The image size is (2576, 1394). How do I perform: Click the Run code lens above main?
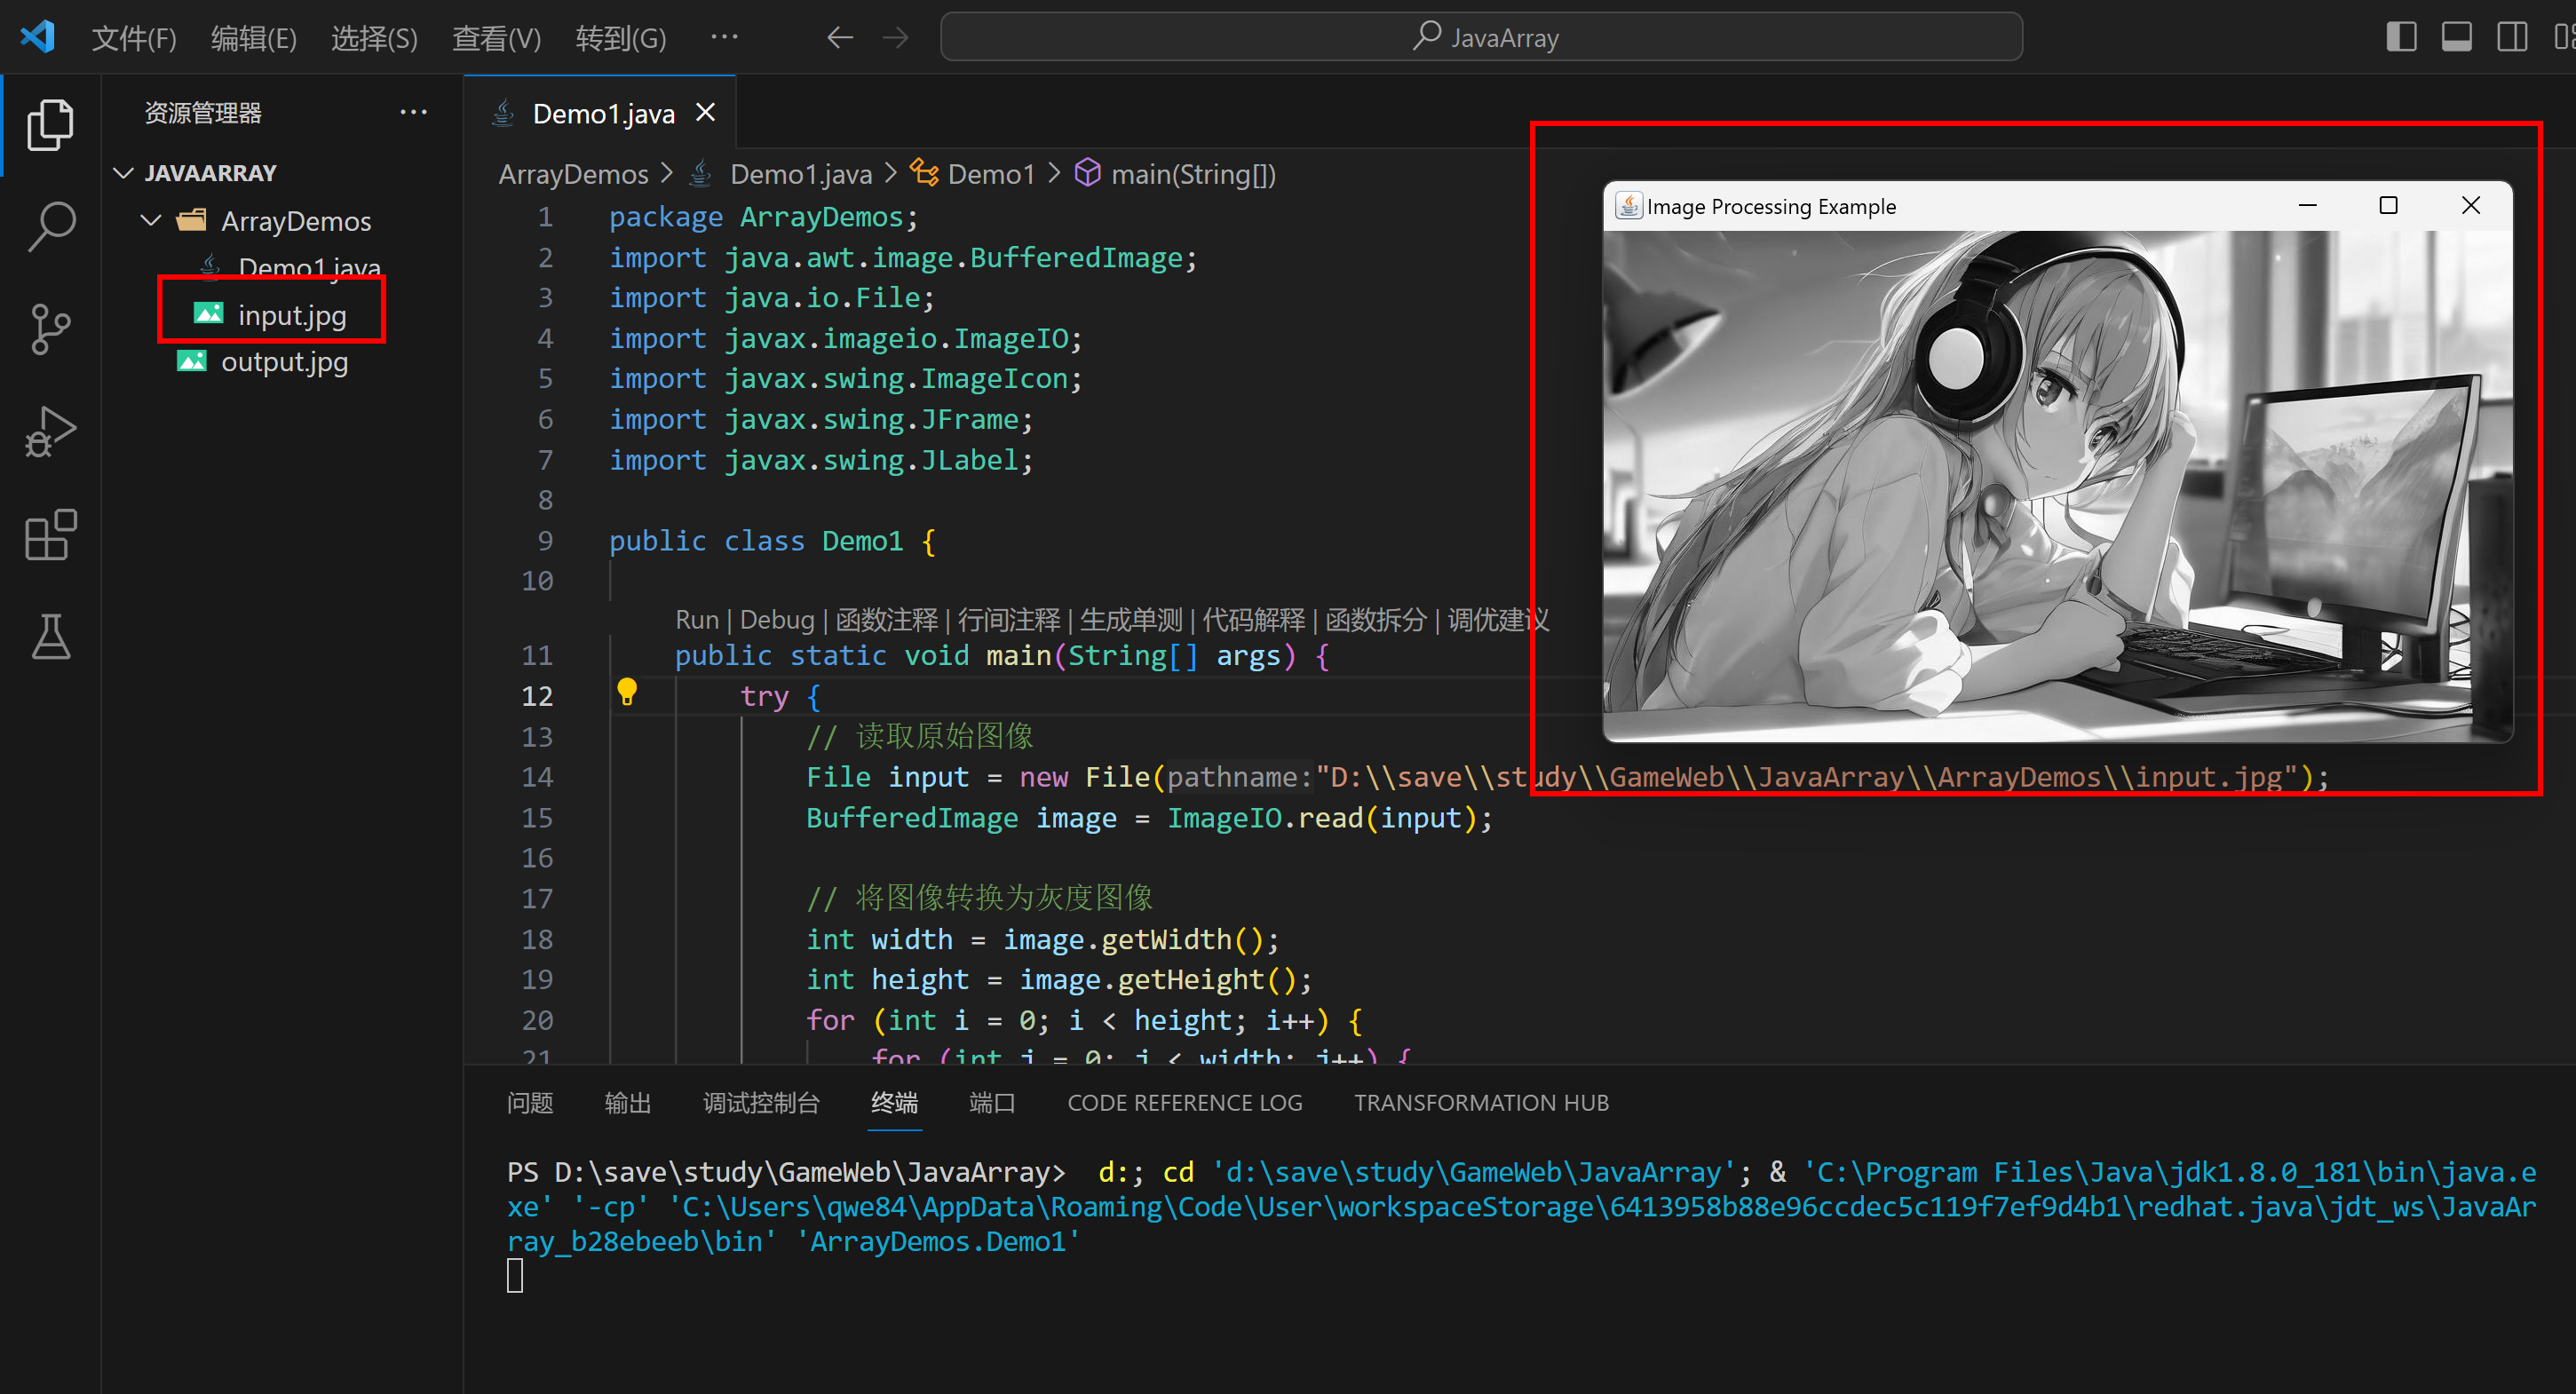click(696, 620)
